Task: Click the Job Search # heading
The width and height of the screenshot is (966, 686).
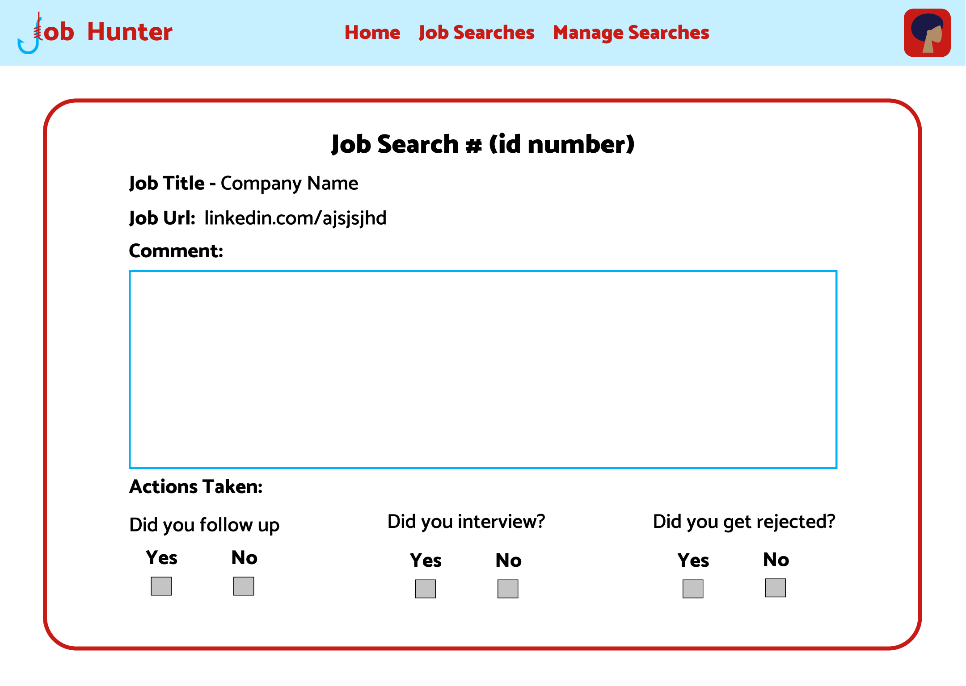Action: [482, 144]
